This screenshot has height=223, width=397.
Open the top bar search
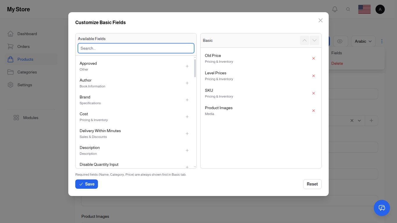pyautogui.click(x=348, y=9)
